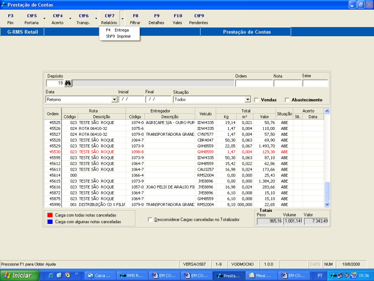Click the Inicial date field
Viewport: 374px width, 281px height.
pos(131,99)
